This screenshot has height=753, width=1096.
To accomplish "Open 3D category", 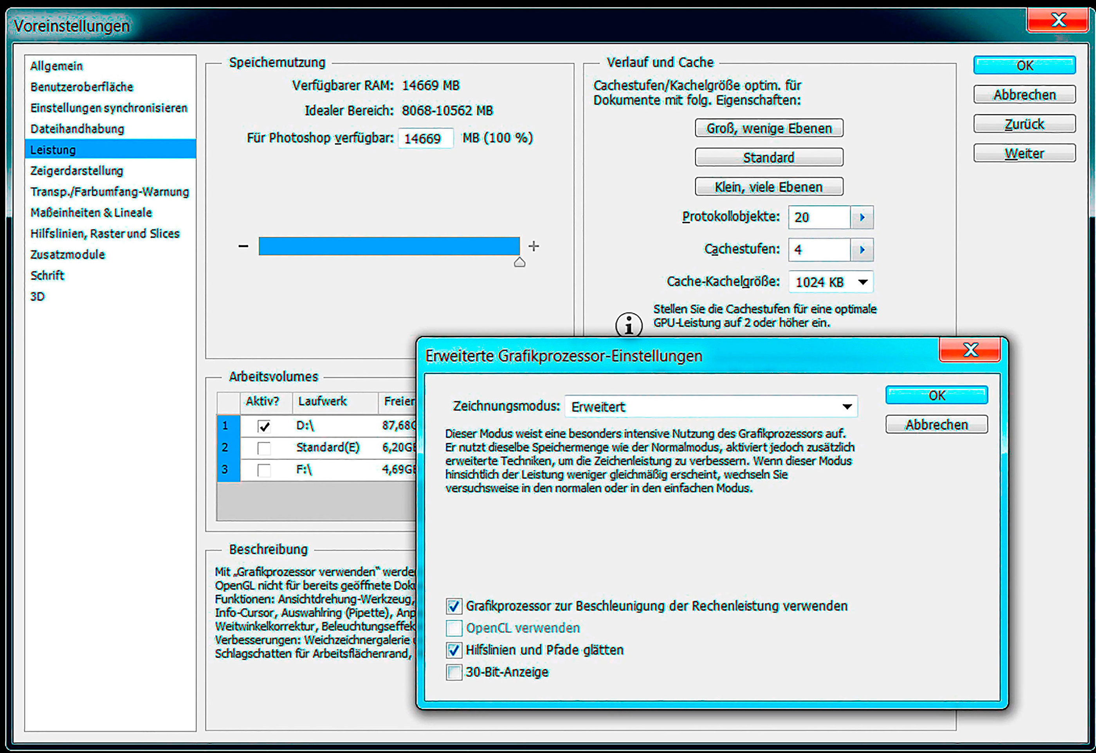I will click(x=110, y=296).
